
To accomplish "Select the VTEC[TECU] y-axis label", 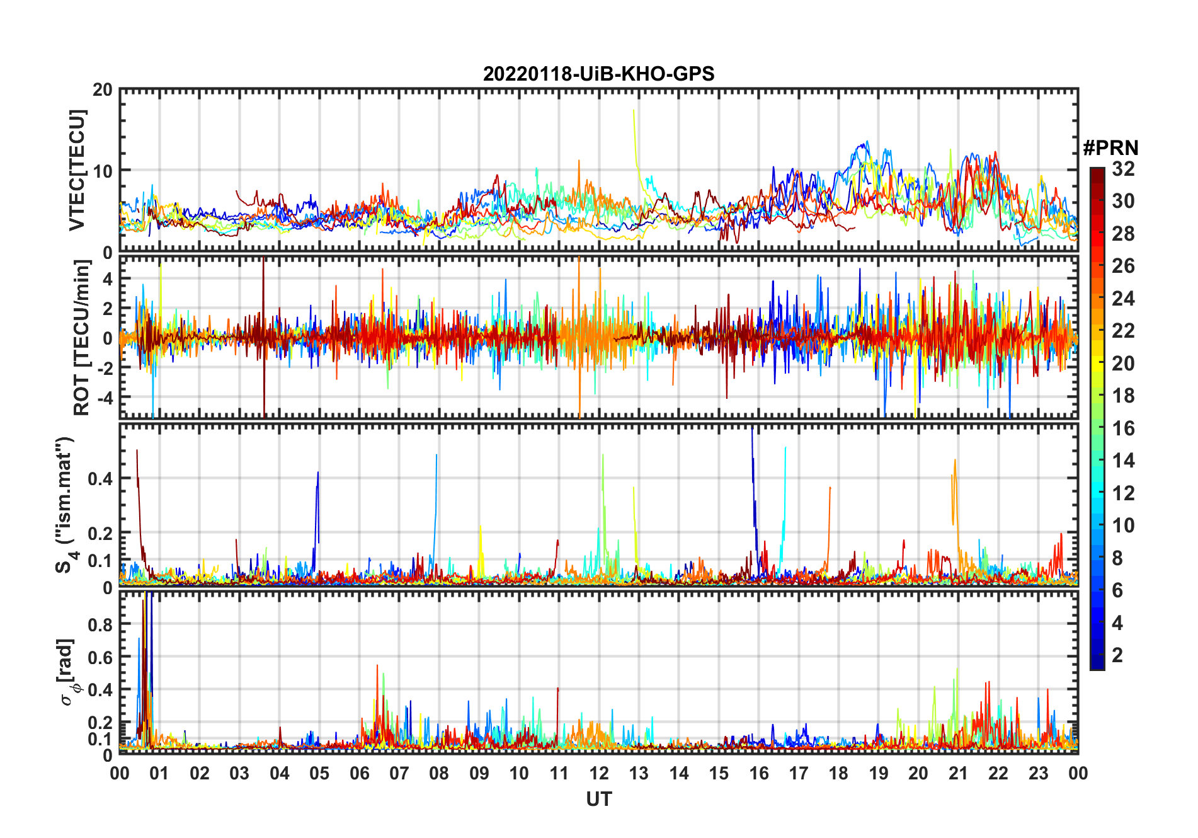I will 77,170.
